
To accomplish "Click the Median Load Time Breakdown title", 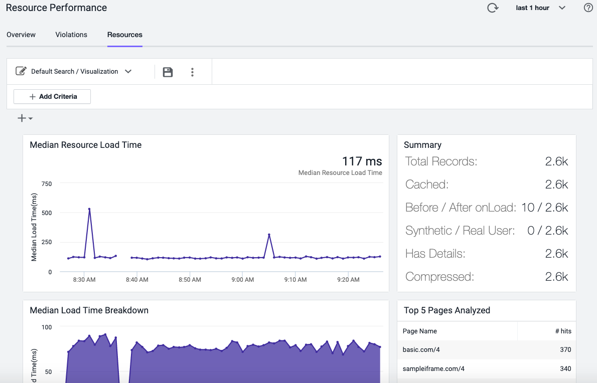I will point(89,310).
